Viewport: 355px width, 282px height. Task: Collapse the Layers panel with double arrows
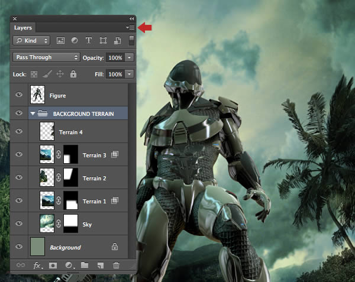click(131, 18)
